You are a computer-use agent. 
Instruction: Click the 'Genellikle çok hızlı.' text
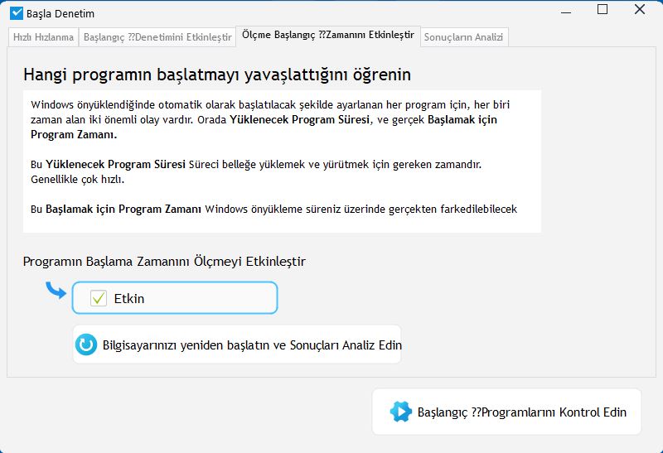coord(77,180)
